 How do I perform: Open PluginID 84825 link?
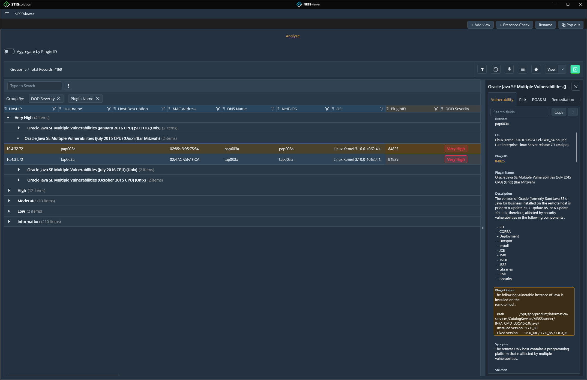pos(500,161)
